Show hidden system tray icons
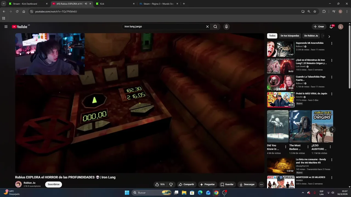Image resolution: width=351 pixels, height=197 pixels. (303, 193)
